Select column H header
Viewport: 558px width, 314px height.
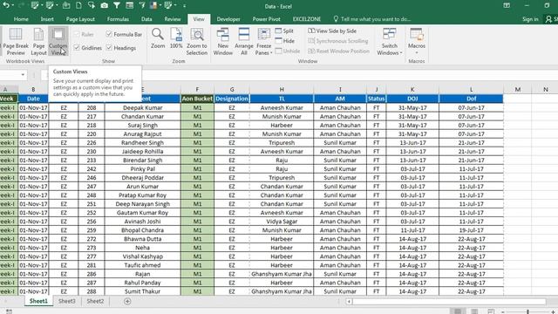click(282, 89)
